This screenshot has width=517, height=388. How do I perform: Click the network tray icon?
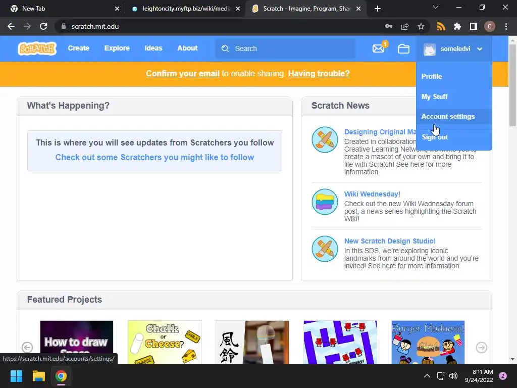[x=441, y=376]
